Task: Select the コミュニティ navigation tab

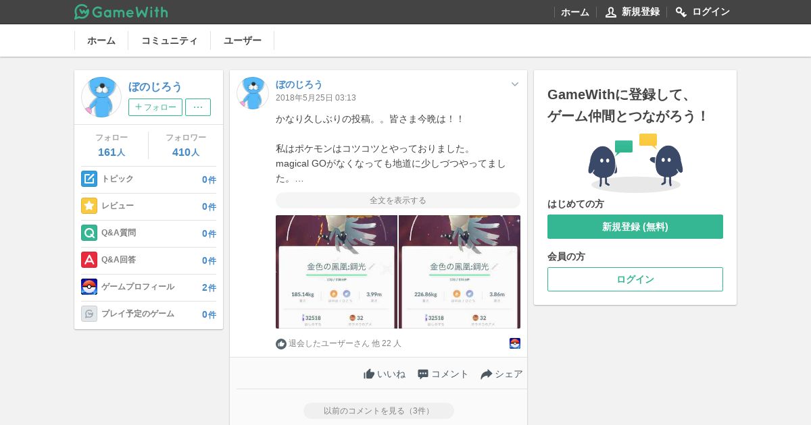Action: [x=170, y=40]
